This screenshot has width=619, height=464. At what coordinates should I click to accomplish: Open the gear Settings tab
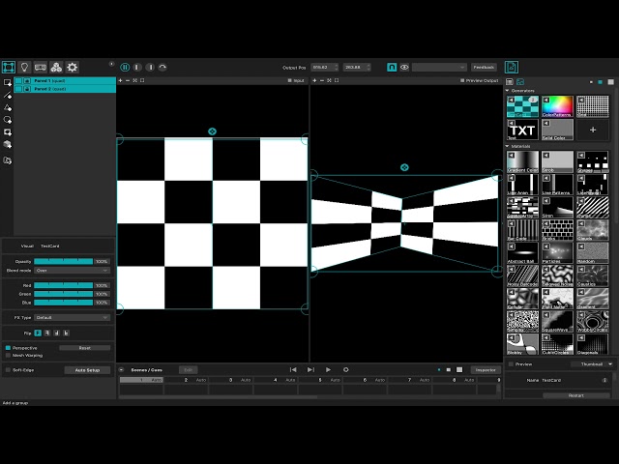72,67
